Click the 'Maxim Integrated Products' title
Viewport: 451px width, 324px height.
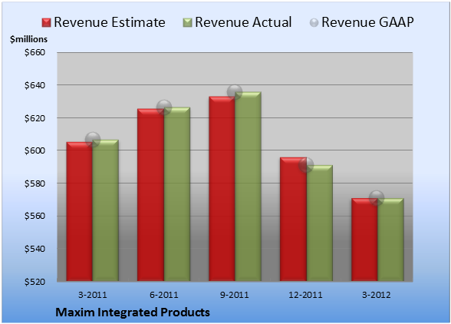pyautogui.click(x=133, y=312)
